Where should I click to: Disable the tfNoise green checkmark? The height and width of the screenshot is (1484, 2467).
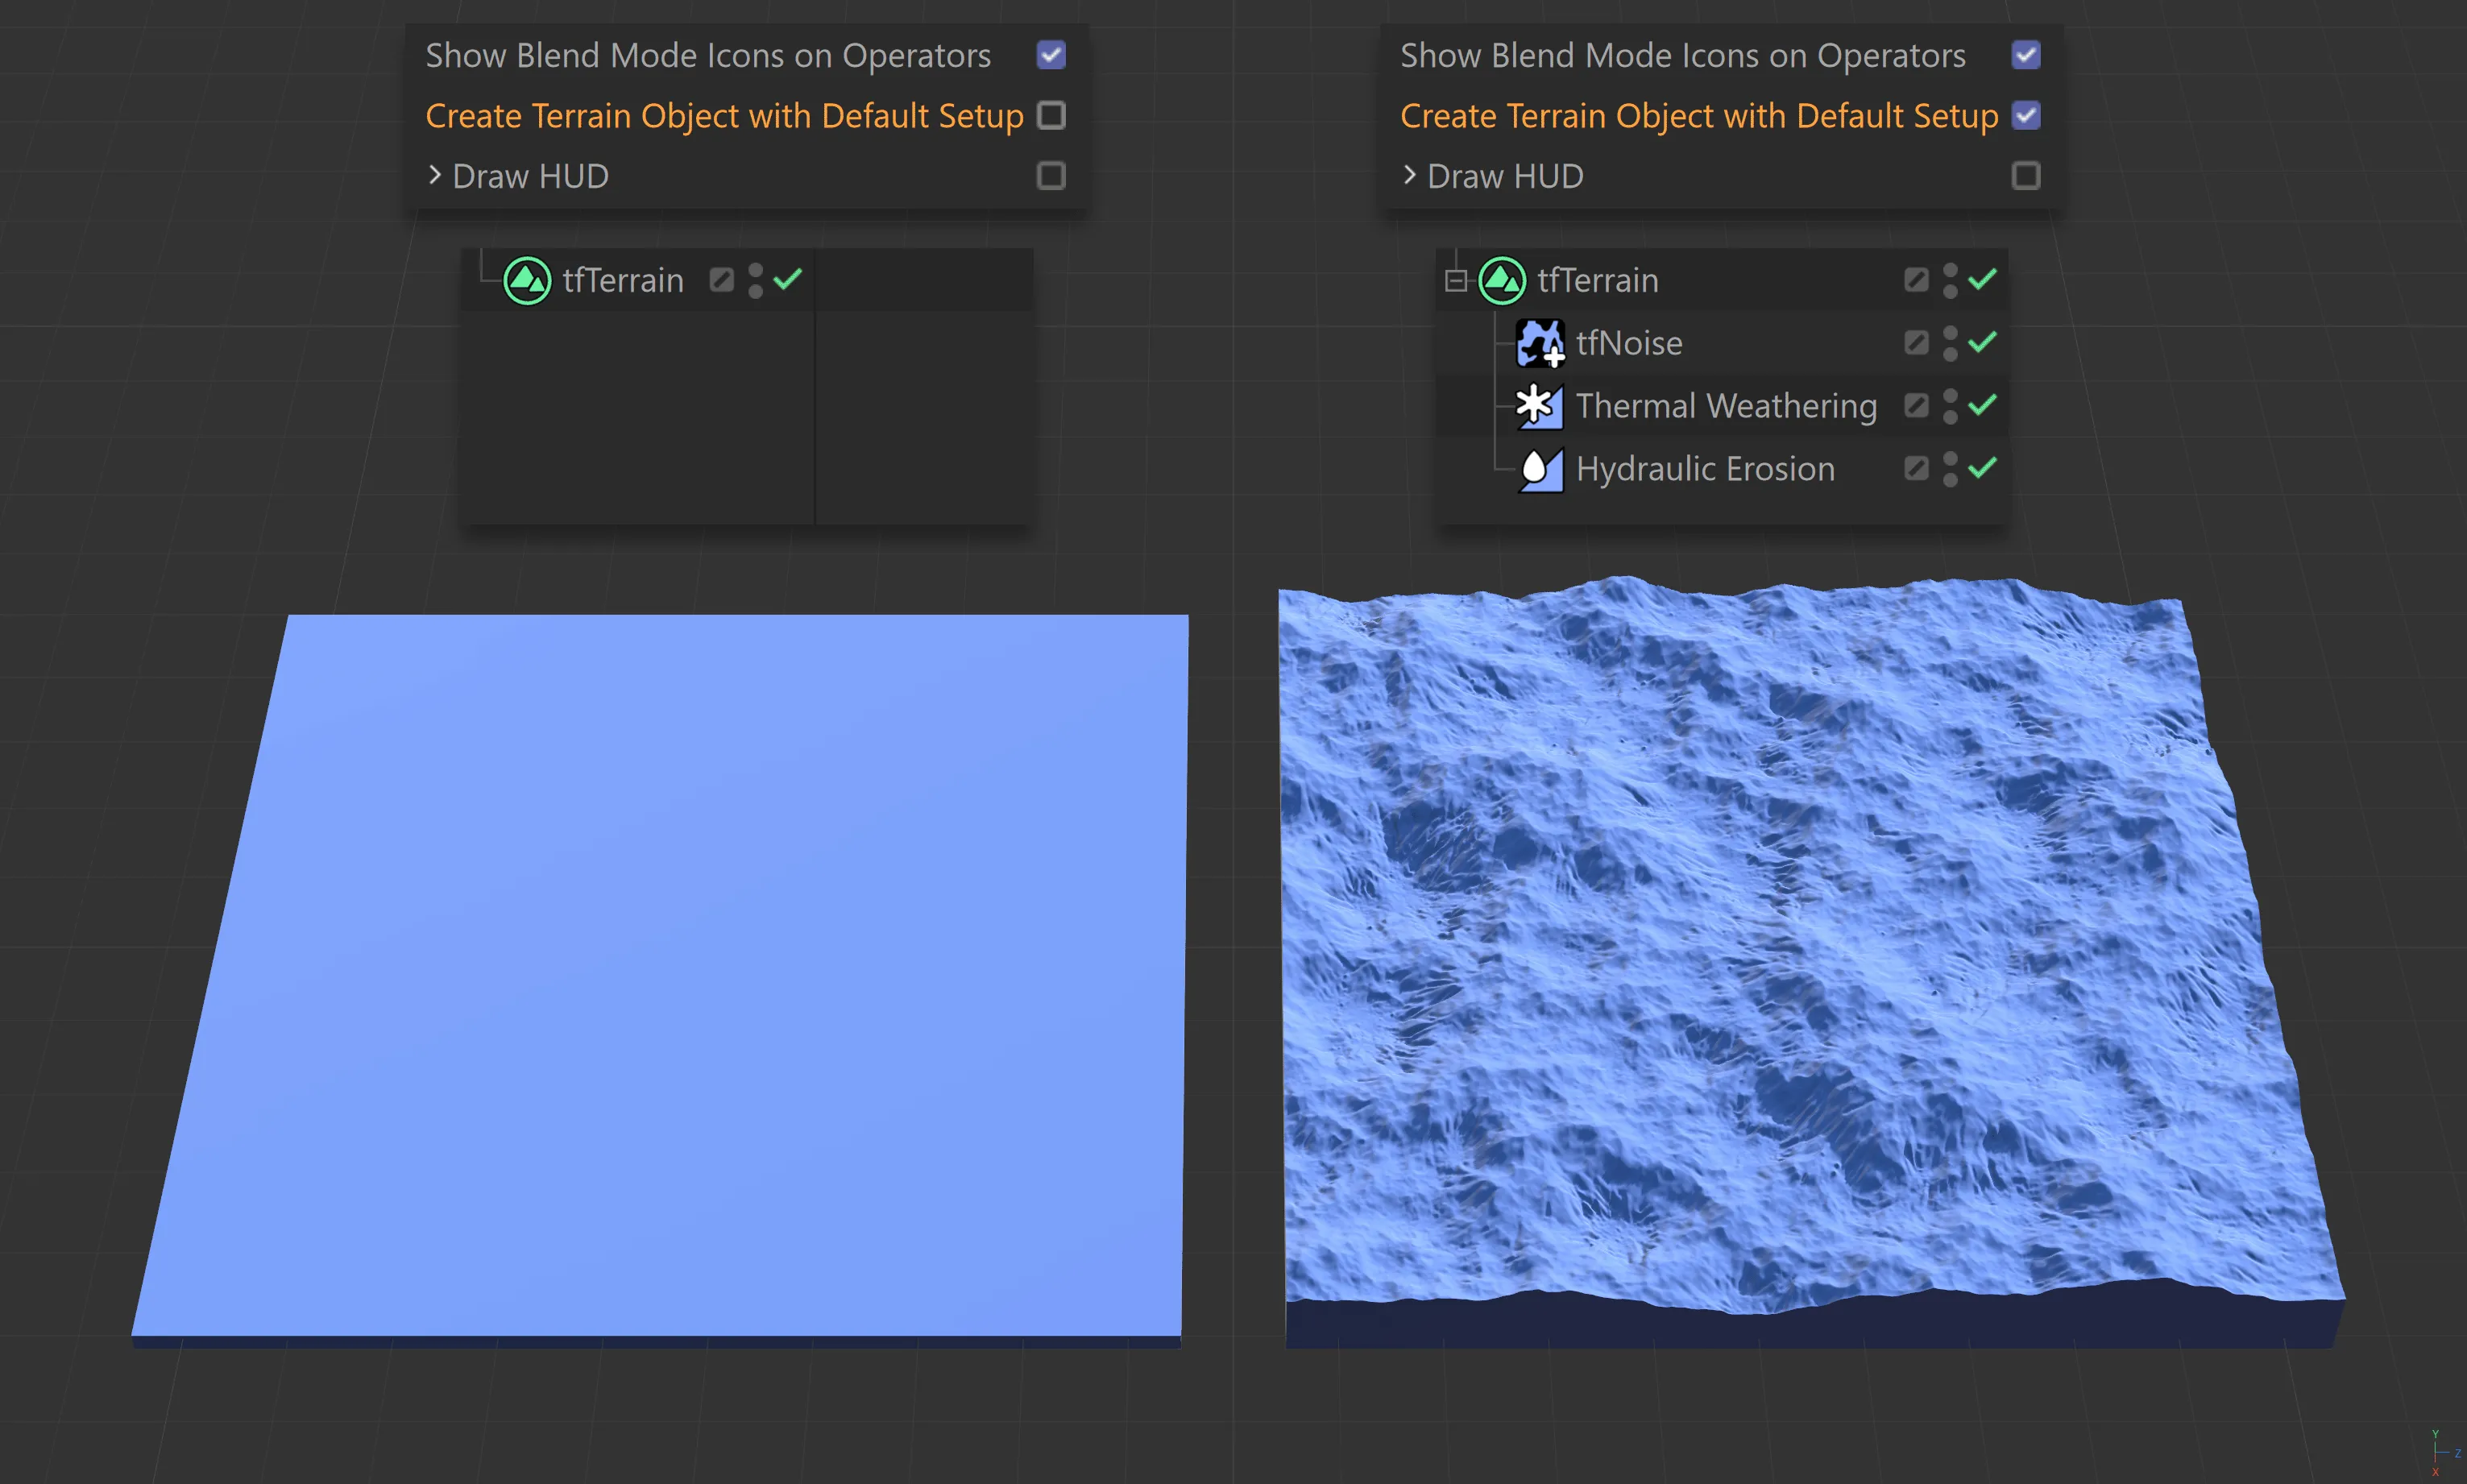1982,342
